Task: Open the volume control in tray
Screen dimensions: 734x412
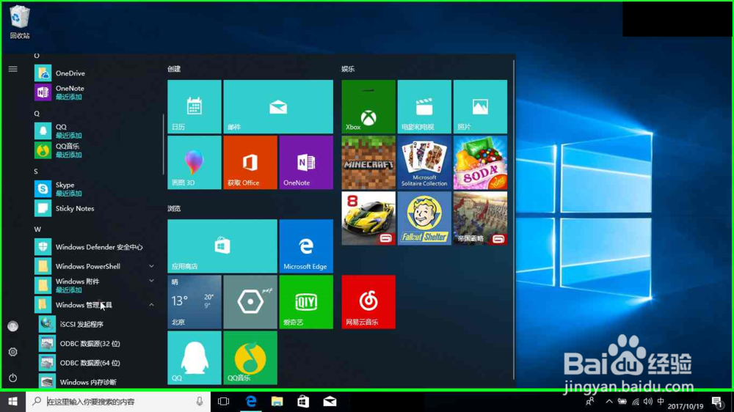Action: click(648, 401)
